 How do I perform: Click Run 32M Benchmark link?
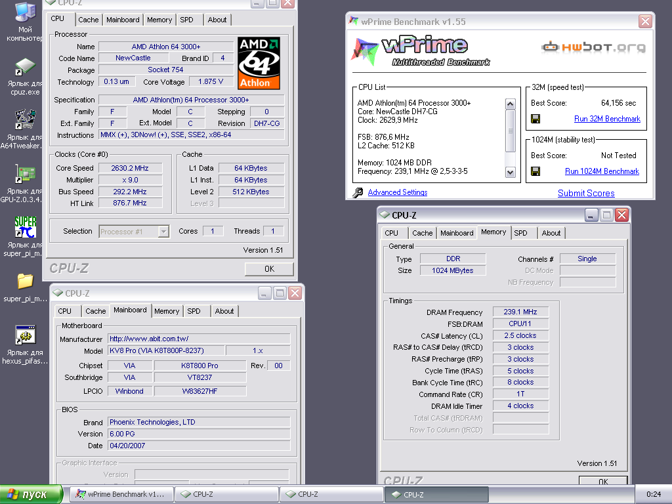pos(607,119)
